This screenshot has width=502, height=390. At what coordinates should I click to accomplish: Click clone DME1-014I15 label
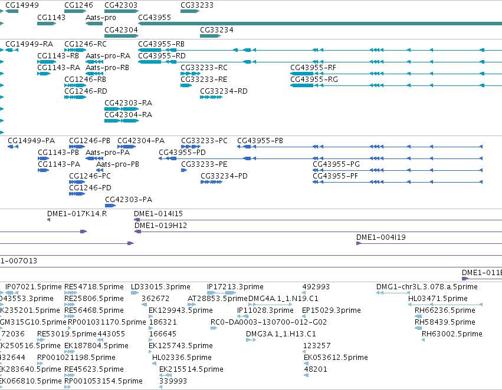click(x=159, y=213)
